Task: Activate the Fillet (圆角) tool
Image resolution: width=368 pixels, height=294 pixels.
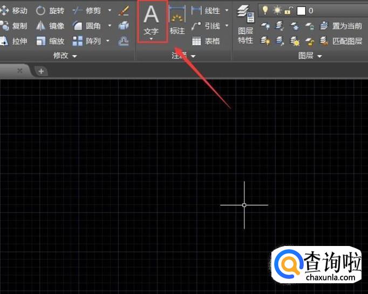Action: 86,26
